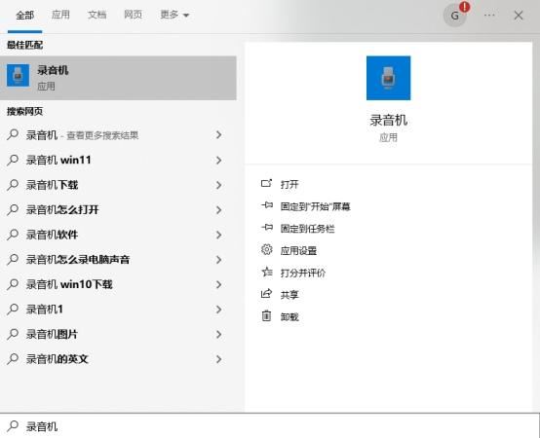Expand arrow beside 录音机怎么录电脑声音
This screenshot has height=438, width=540.
218,260
